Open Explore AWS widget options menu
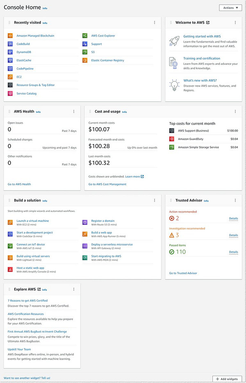This screenshot has width=246, height=383. (74, 289)
